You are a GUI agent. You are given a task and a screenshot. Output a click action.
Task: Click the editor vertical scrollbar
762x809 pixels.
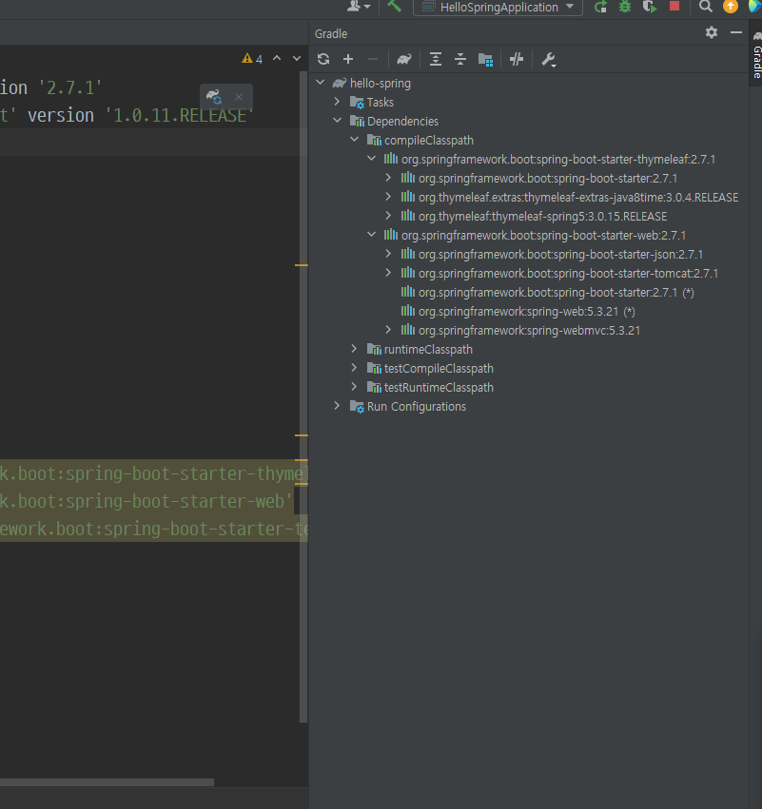click(303, 397)
